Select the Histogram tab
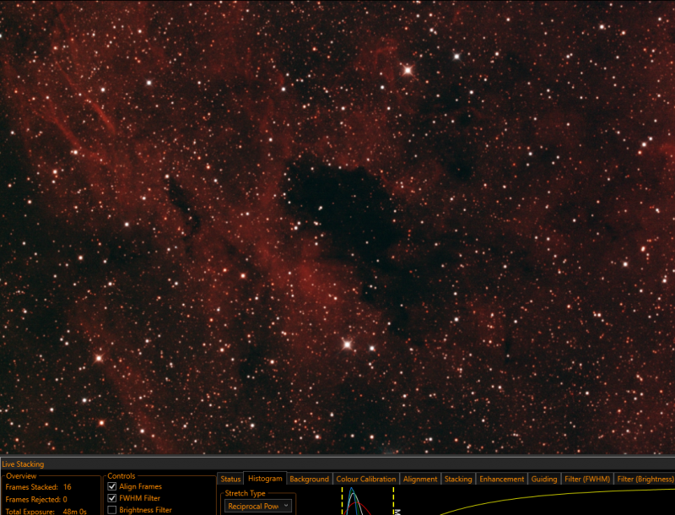The image size is (675, 515). (x=265, y=479)
